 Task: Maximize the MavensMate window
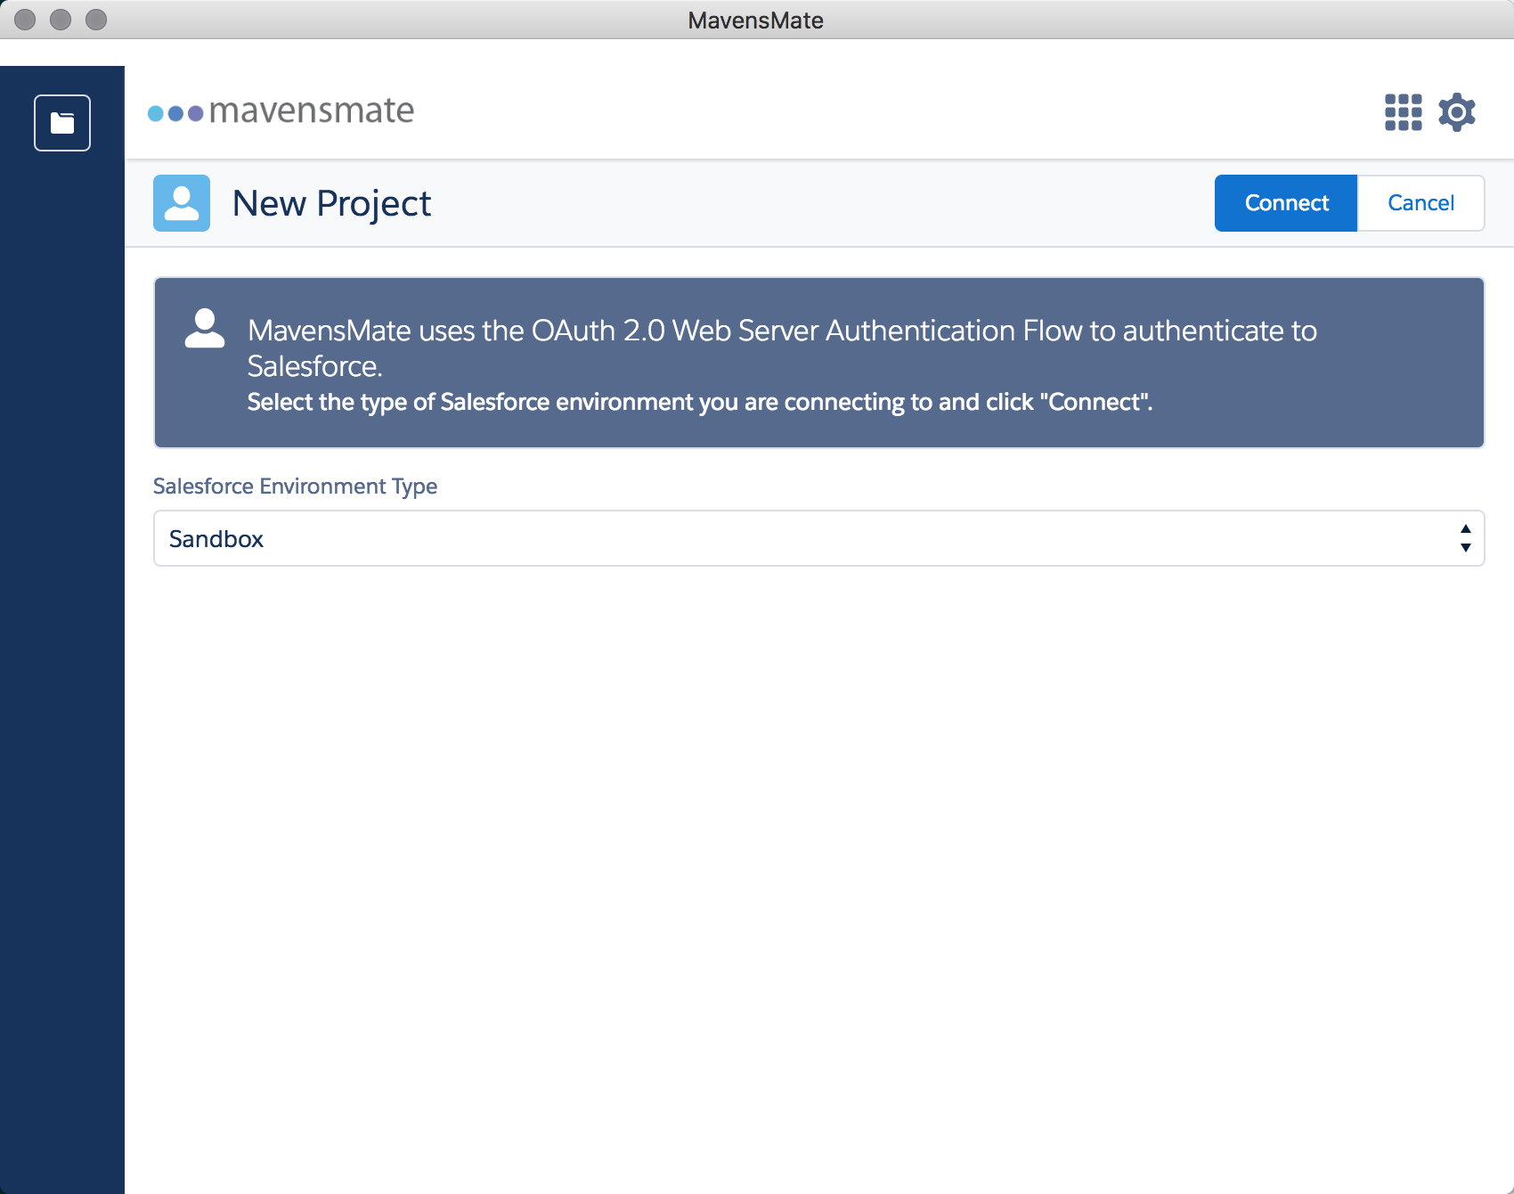[96, 20]
